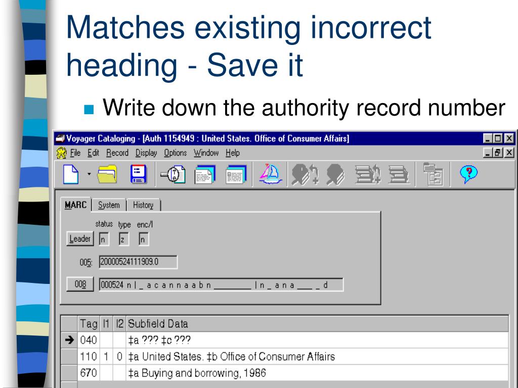Click the row selector for the 040 row

coord(69,340)
